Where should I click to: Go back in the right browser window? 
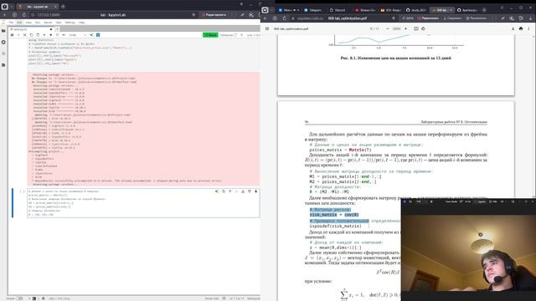[x=265, y=18]
